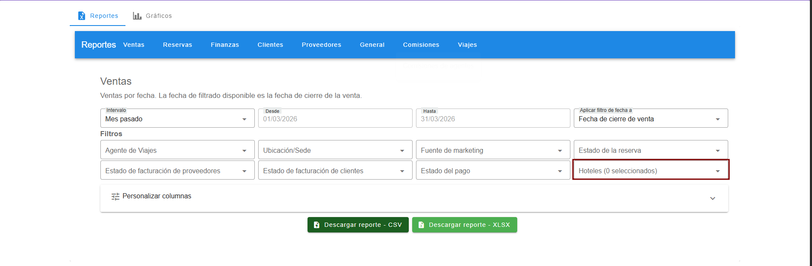Image resolution: width=812 pixels, height=266 pixels.
Task: Click the Reportes spreadsheet file icon
Action: pos(82,16)
